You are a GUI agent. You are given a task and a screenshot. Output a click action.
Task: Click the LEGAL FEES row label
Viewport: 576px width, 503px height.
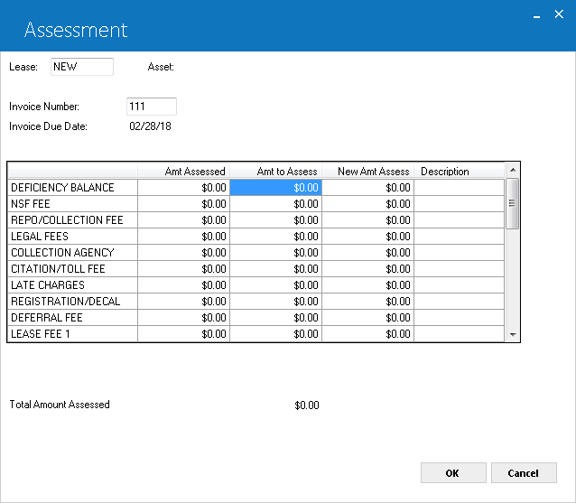tap(73, 237)
